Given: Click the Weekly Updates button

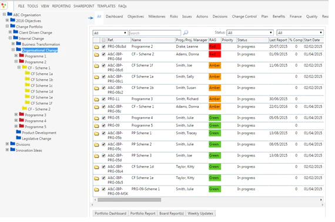Looking at the screenshot, I should [x=200, y=213].
